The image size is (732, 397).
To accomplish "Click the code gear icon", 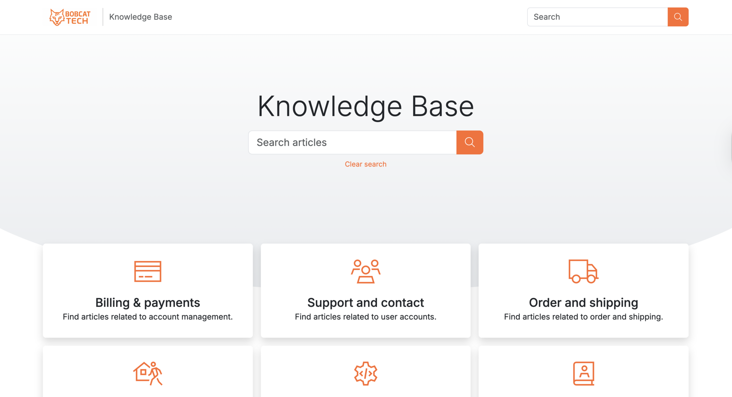I will coord(366,373).
